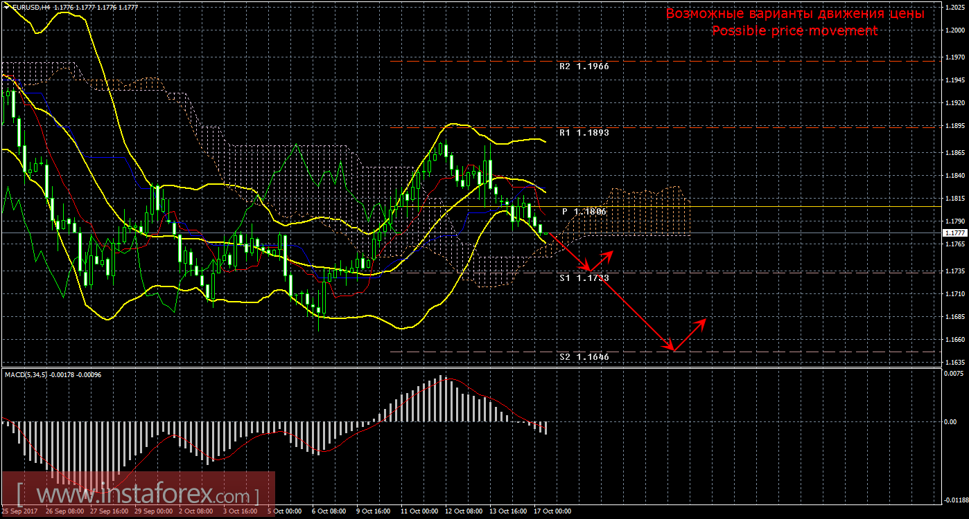Click the red down arrowhead at S2 line

click(670, 347)
